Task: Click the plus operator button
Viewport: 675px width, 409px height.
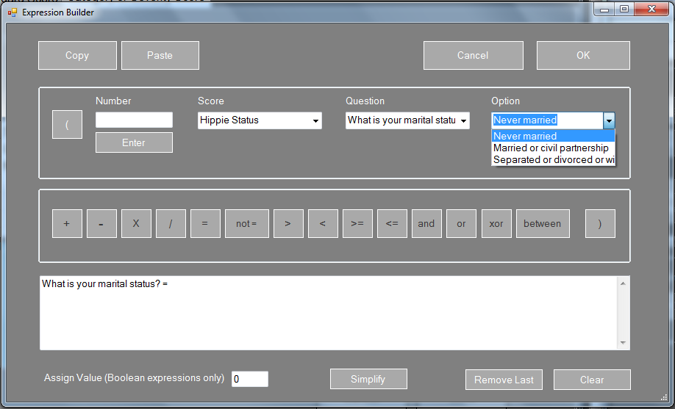Action: pyautogui.click(x=67, y=224)
